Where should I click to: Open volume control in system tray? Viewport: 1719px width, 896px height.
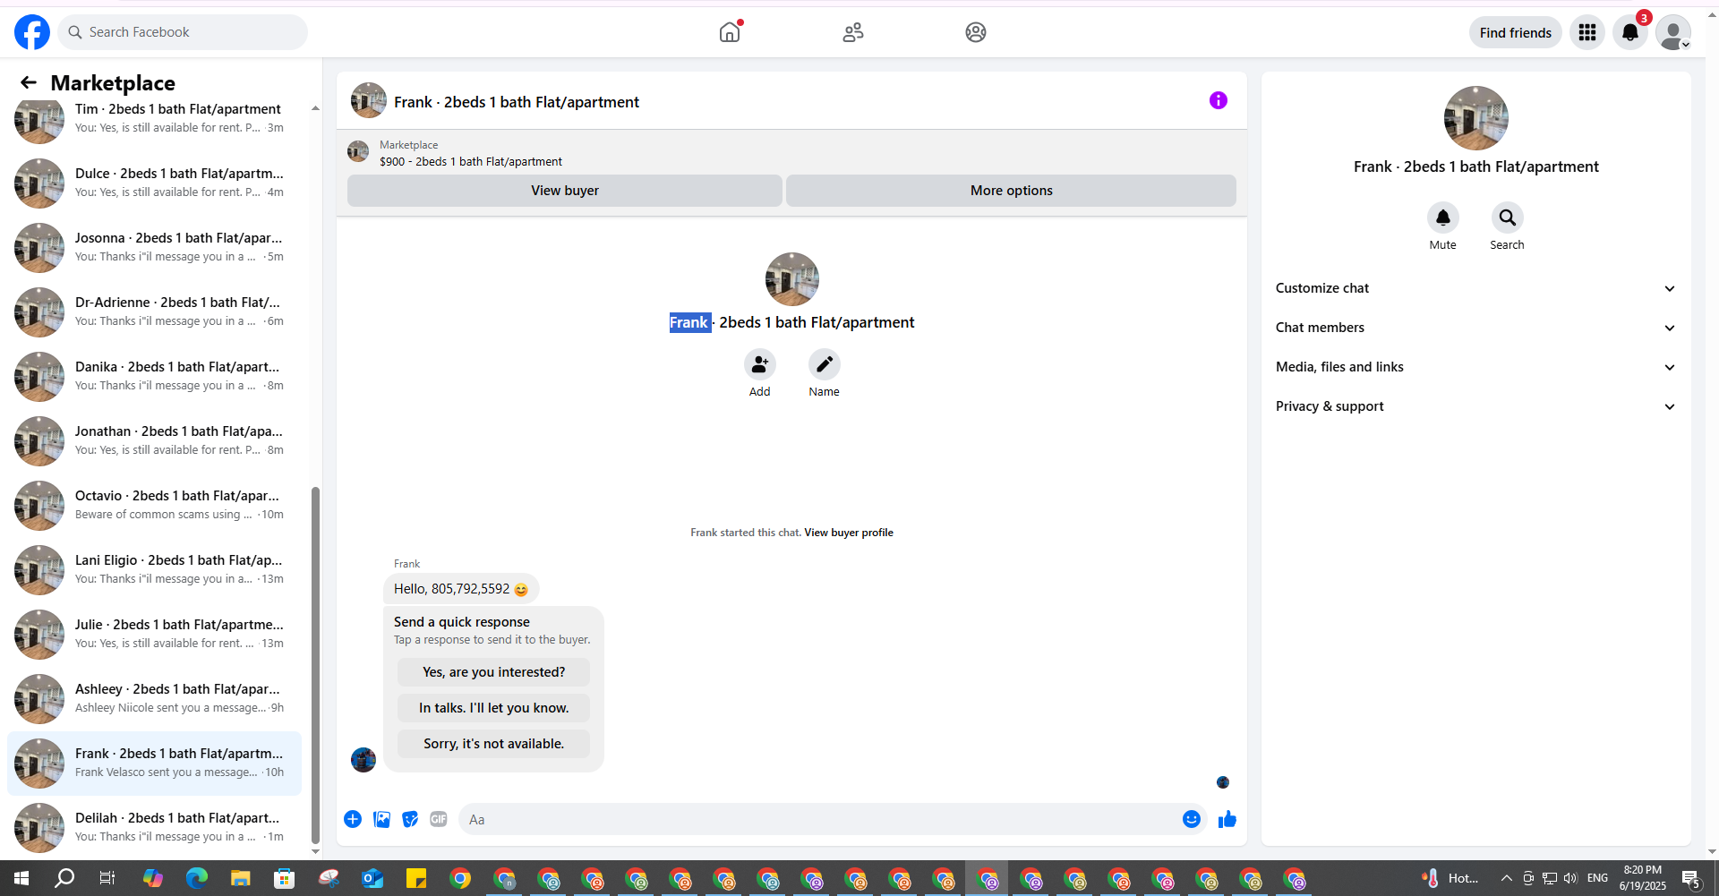point(1570,878)
